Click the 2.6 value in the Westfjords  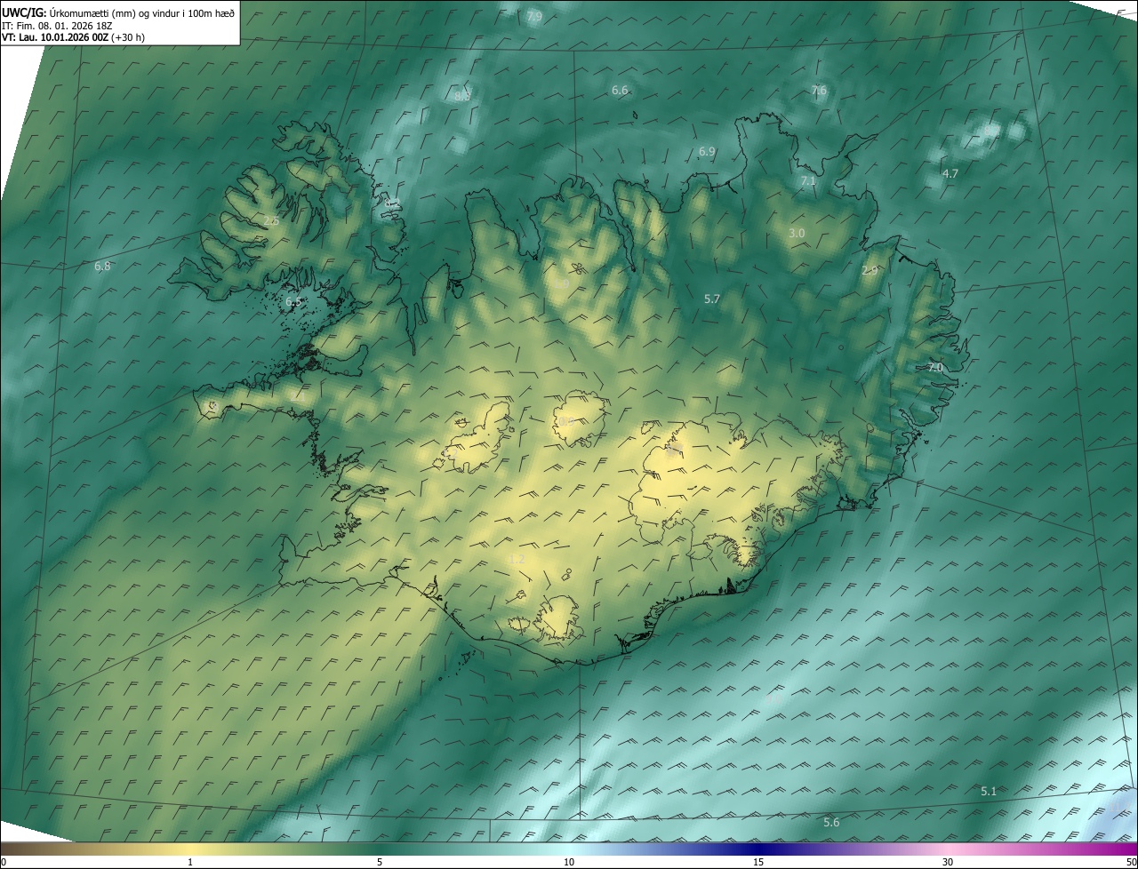pos(271,220)
